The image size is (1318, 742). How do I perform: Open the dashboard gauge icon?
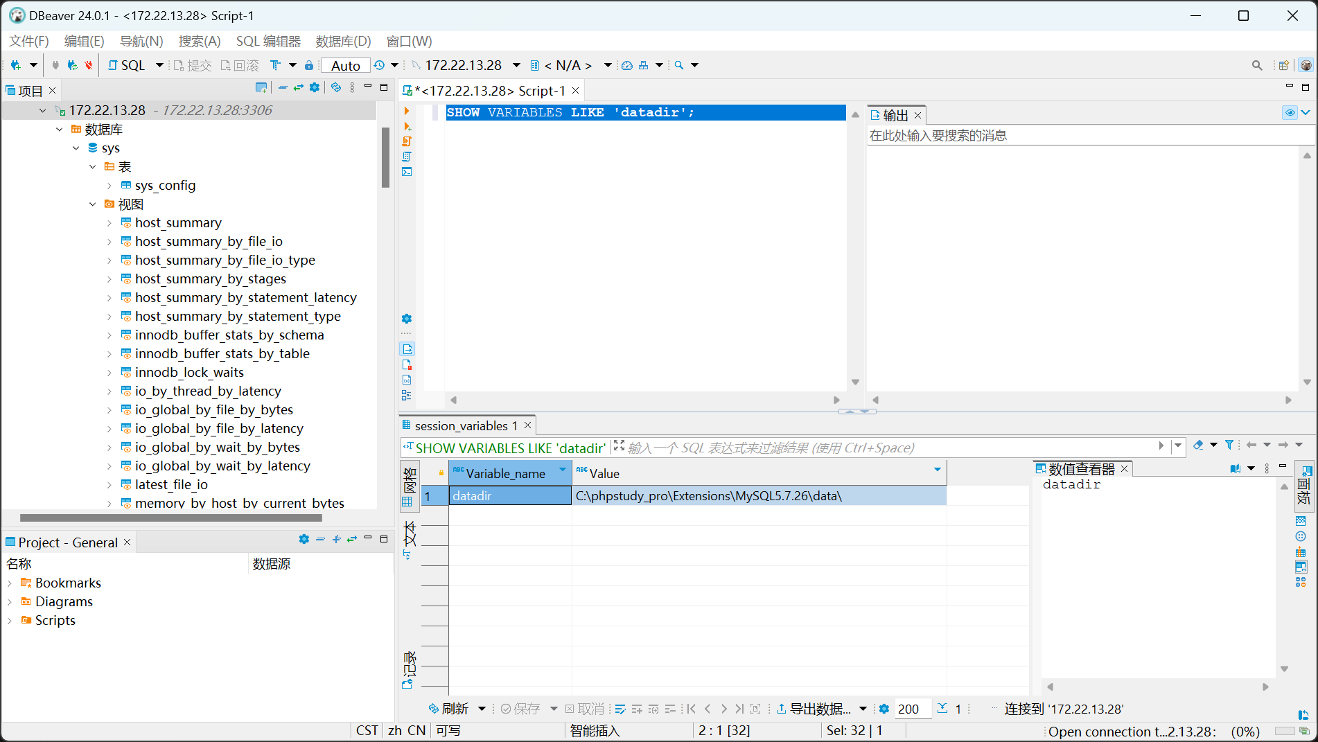(627, 65)
